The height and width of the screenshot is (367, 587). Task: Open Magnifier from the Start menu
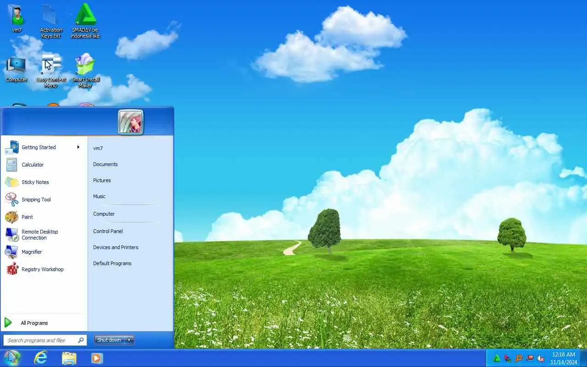point(44,252)
